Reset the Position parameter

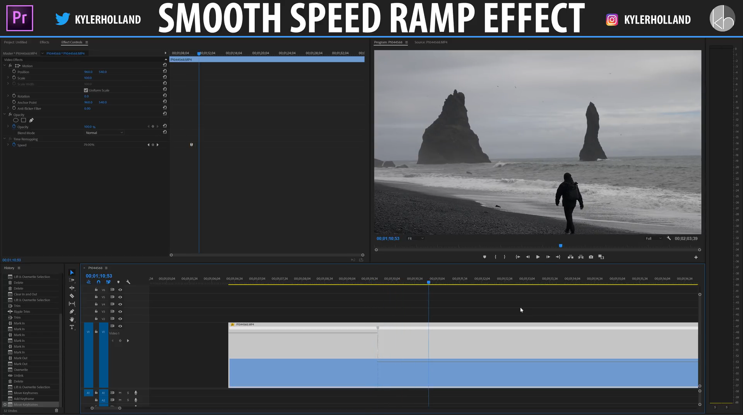pyautogui.click(x=165, y=71)
